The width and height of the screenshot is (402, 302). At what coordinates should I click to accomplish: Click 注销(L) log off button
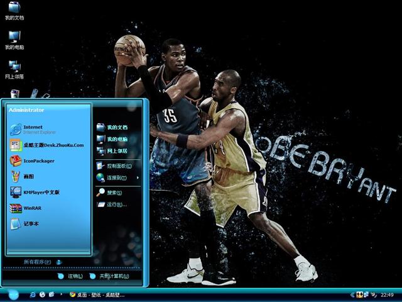tap(70, 276)
